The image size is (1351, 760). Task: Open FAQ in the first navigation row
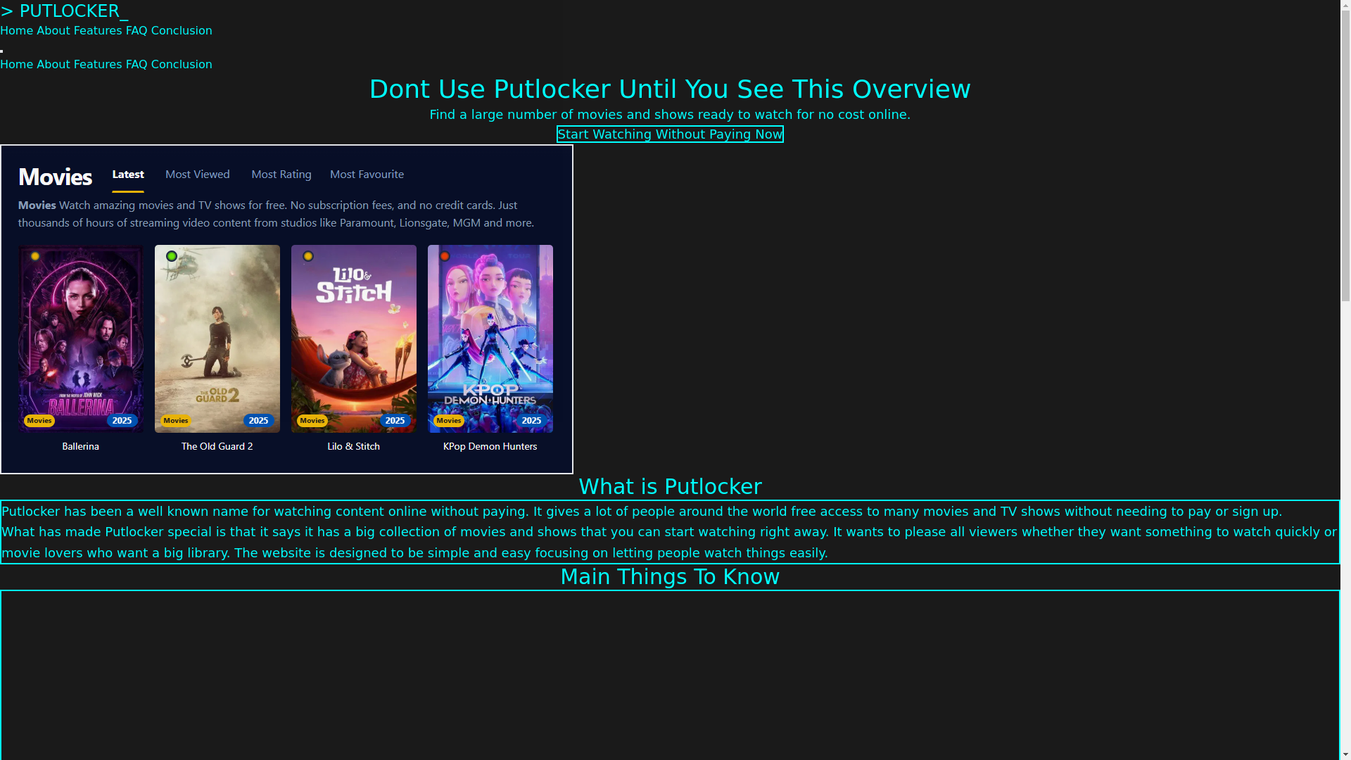pos(137,31)
